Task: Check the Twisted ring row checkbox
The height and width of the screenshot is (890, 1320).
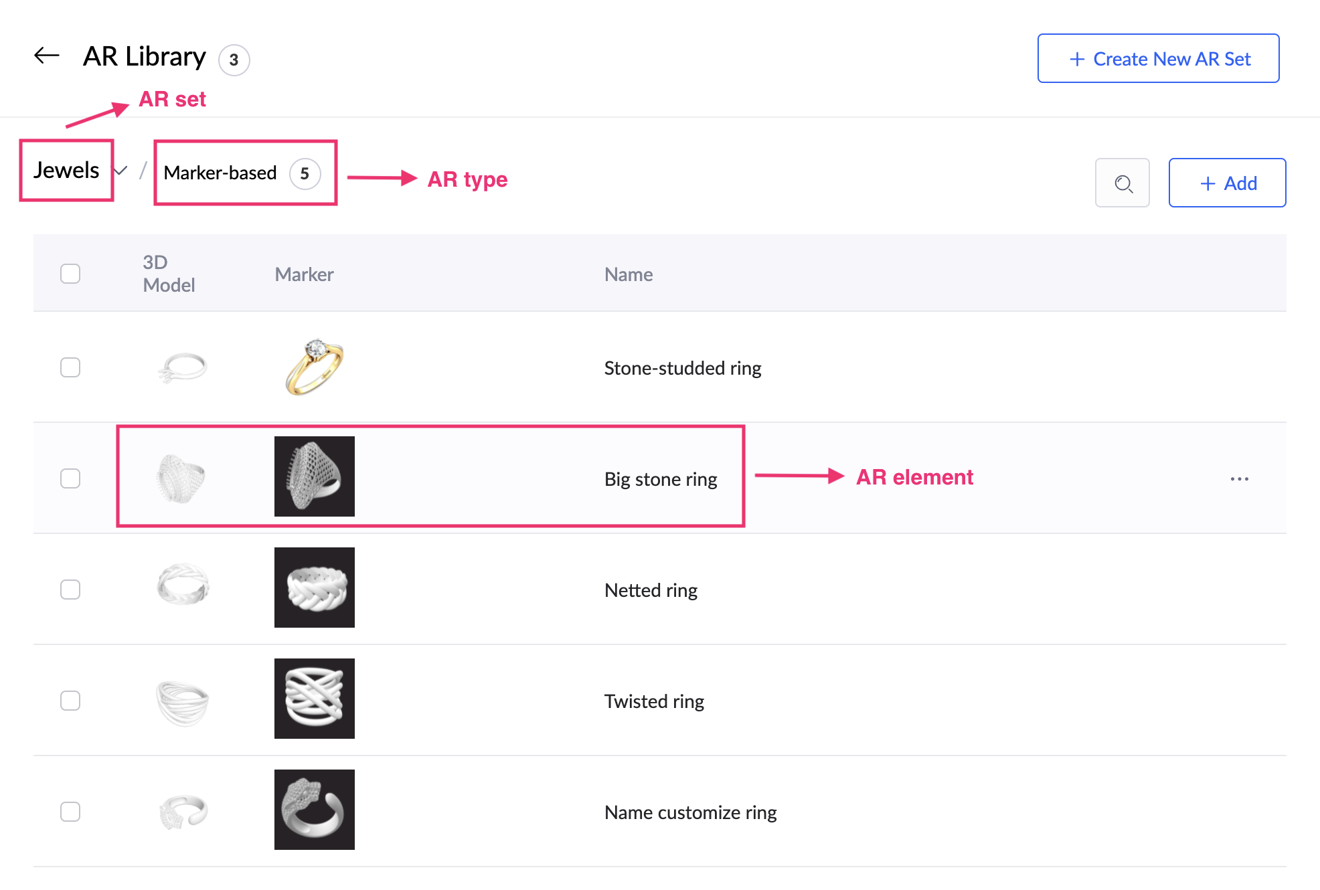Action: [x=70, y=701]
